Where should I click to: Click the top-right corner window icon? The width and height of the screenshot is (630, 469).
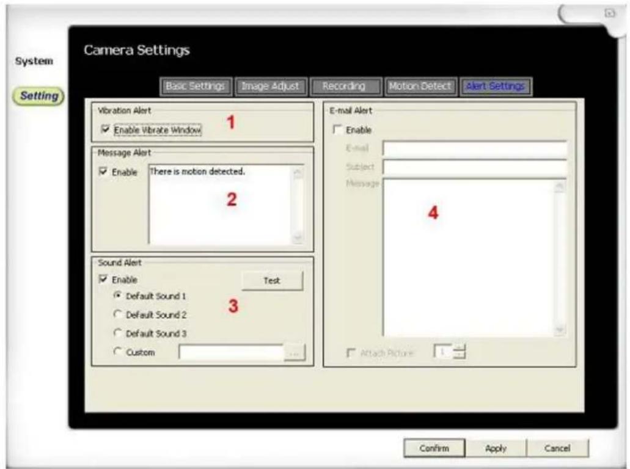click(x=609, y=13)
